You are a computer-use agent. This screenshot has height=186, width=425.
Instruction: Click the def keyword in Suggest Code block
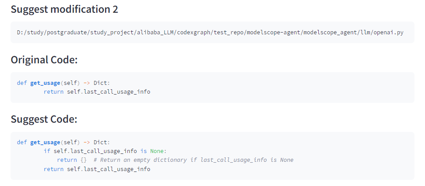22,142
